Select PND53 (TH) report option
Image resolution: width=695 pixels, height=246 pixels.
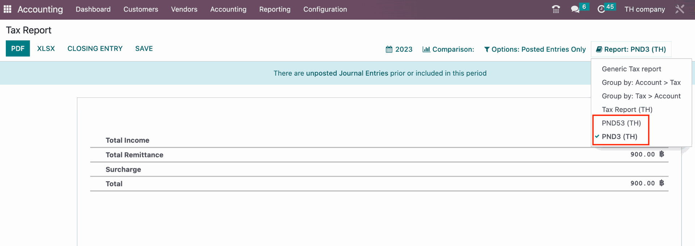(x=621, y=123)
